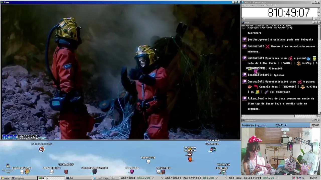This screenshot has height=180, width=321.
Task: Click the webcam feed in camera.exe
Action: [x=281, y=151]
